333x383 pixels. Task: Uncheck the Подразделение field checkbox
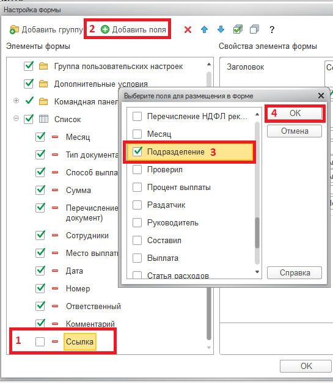(137, 151)
